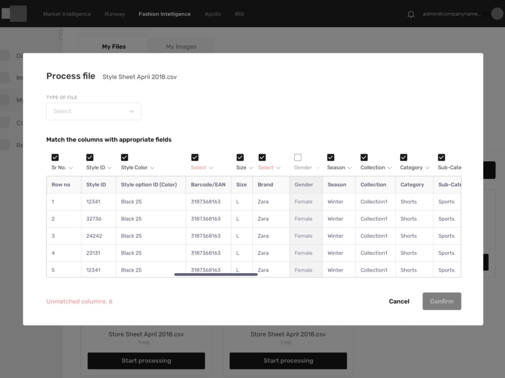Open the Collection column mapping dropdown
Viewport: 505px width, 378px height.
pyautogui.click(x=376, y=167)
